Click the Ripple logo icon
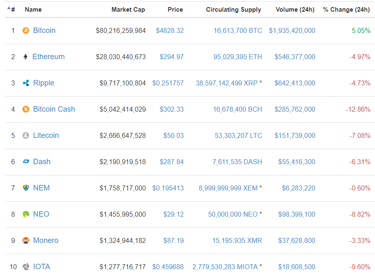375x280 pixels. (x=26, y=83)
